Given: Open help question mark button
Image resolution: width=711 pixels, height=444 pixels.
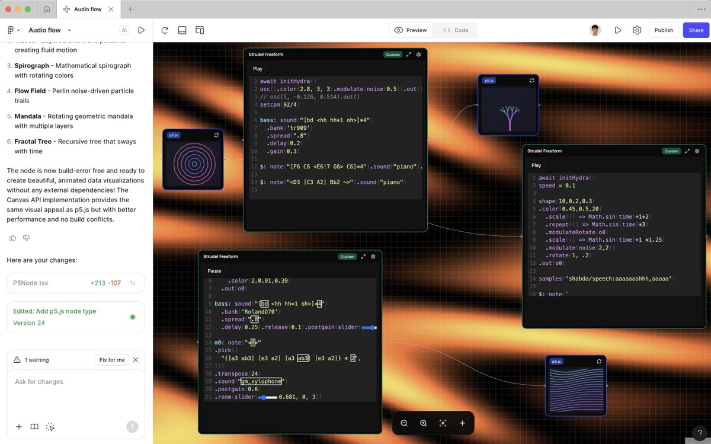Looking at the screenshot, I should pyautogui.click(x=699, y=433).
